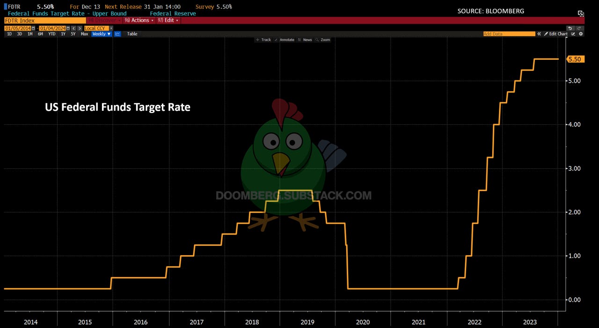Click the 'US Federal Funds Target Rate' chart title
The width and height of the screenshot is (599, 328).
click(117, 107)
